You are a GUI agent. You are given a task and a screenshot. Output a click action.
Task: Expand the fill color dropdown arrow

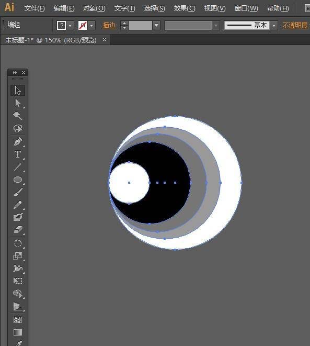[70, 25]
